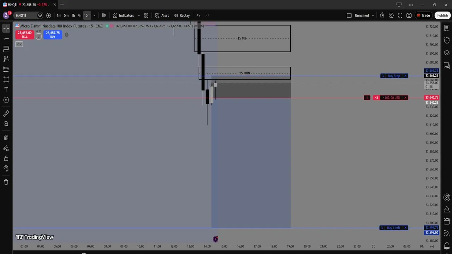
Task: Take a chart snapshot with the camera
Action: click(x=409, y=16)
